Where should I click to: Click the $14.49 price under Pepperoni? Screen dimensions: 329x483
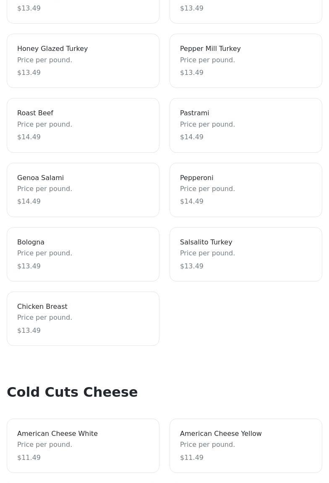coord(192,202)
